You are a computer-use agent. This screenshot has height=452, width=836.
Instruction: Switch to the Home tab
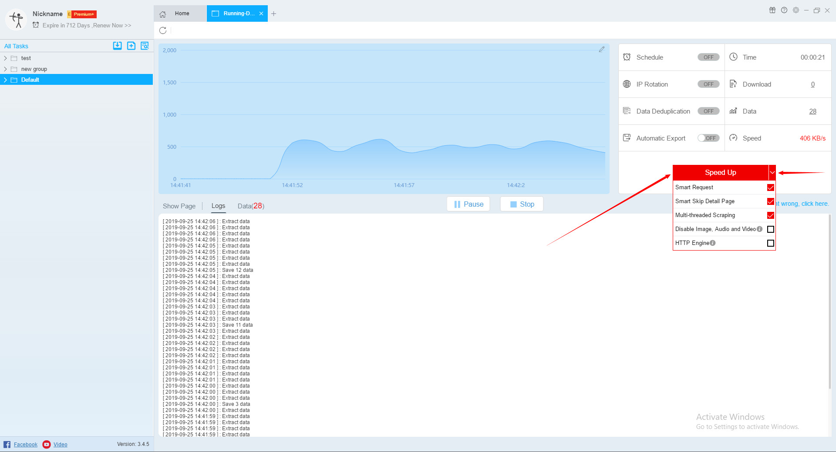[180, 13]
